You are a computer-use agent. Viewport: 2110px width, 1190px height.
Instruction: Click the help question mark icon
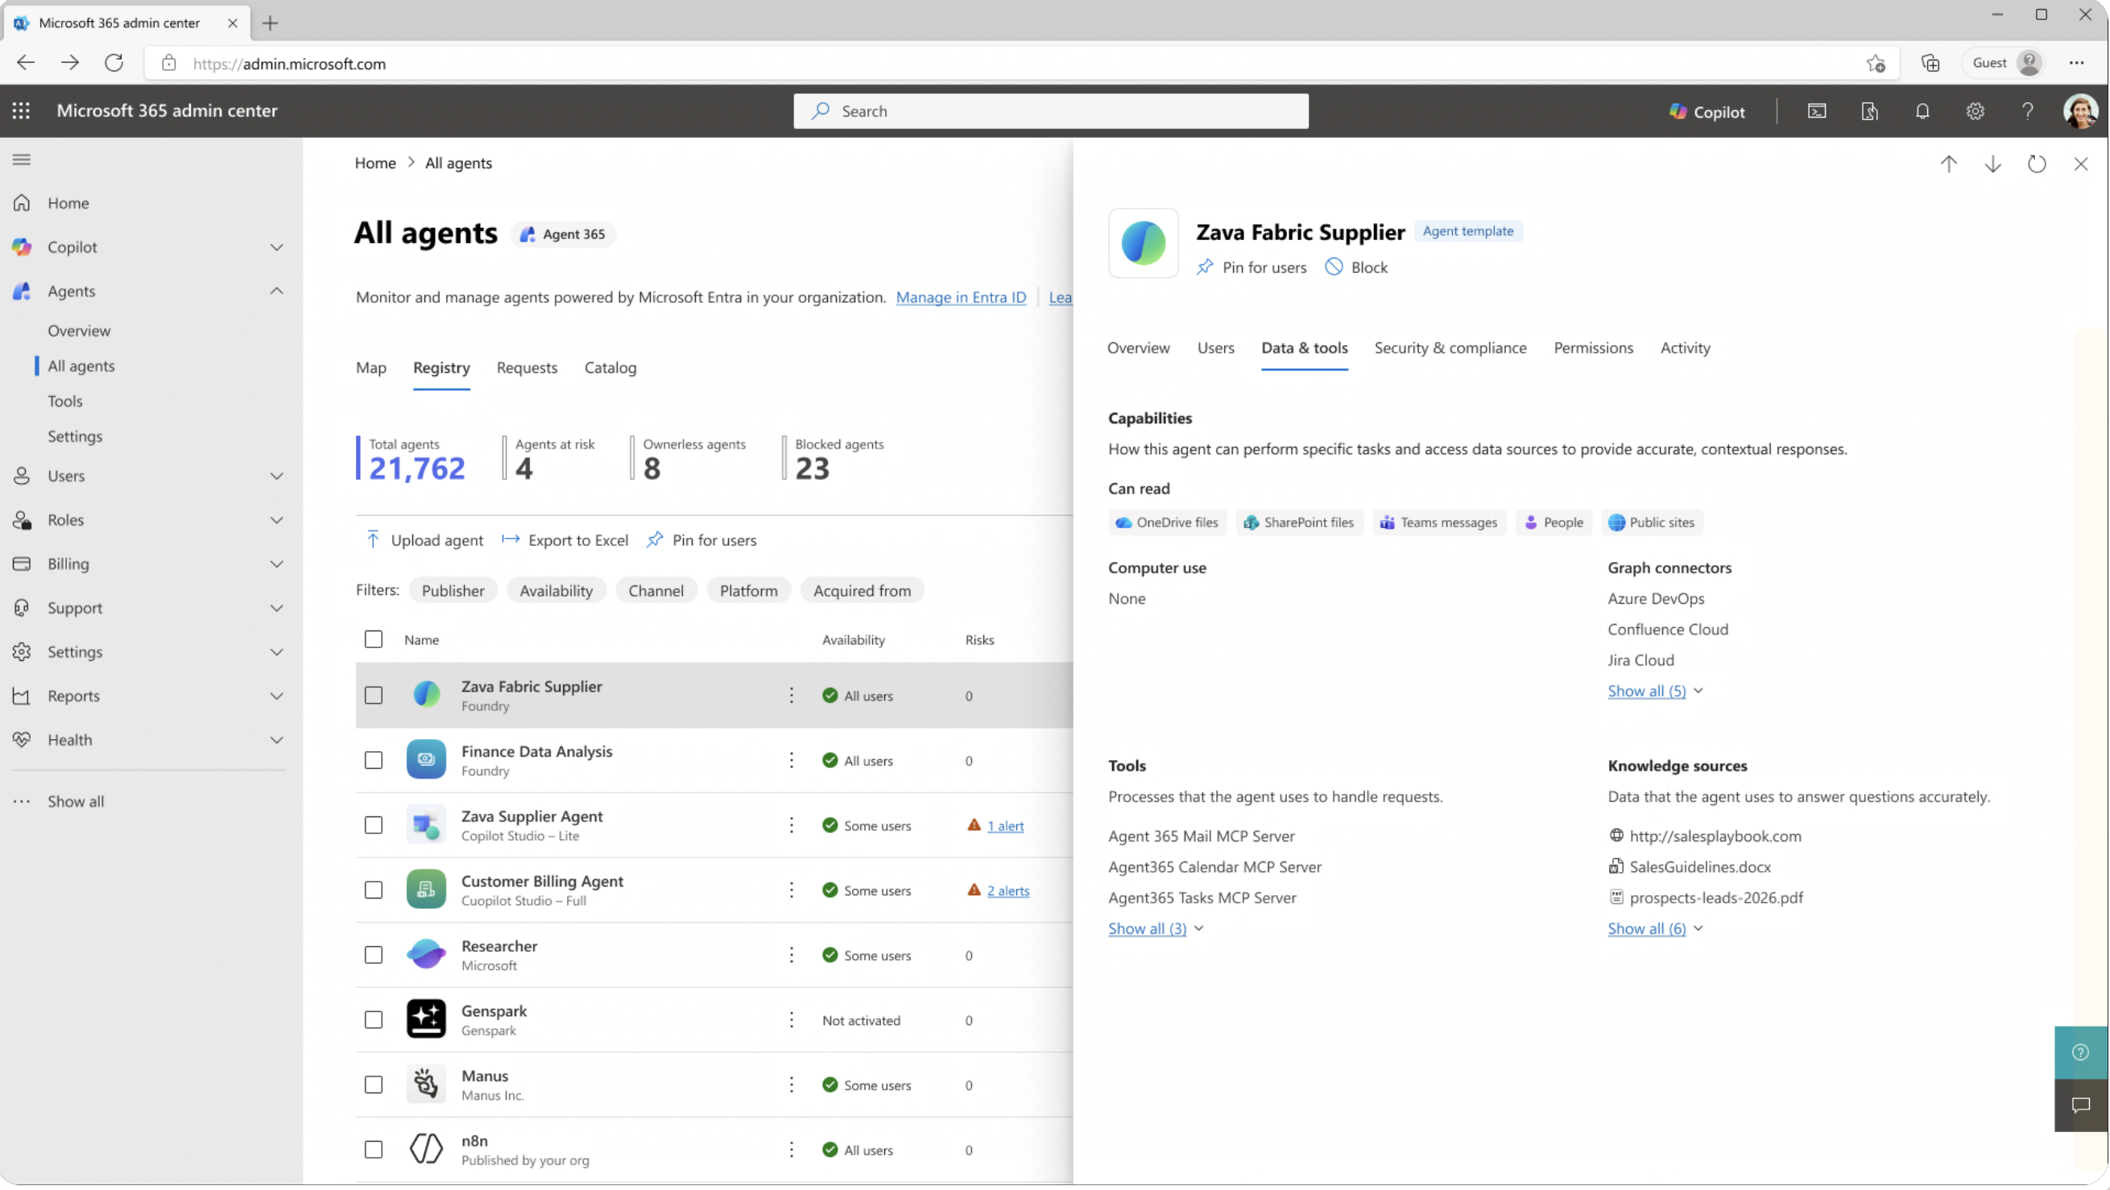[x=2027, y=111]
